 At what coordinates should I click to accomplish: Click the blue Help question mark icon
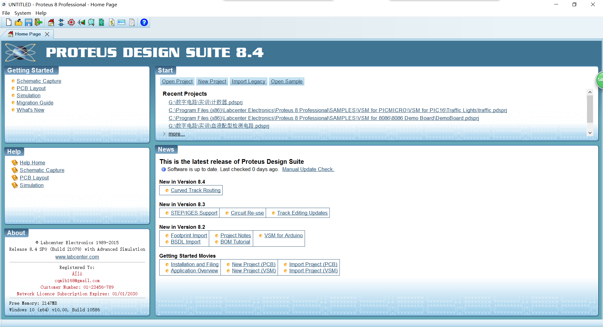pos(144,22)
